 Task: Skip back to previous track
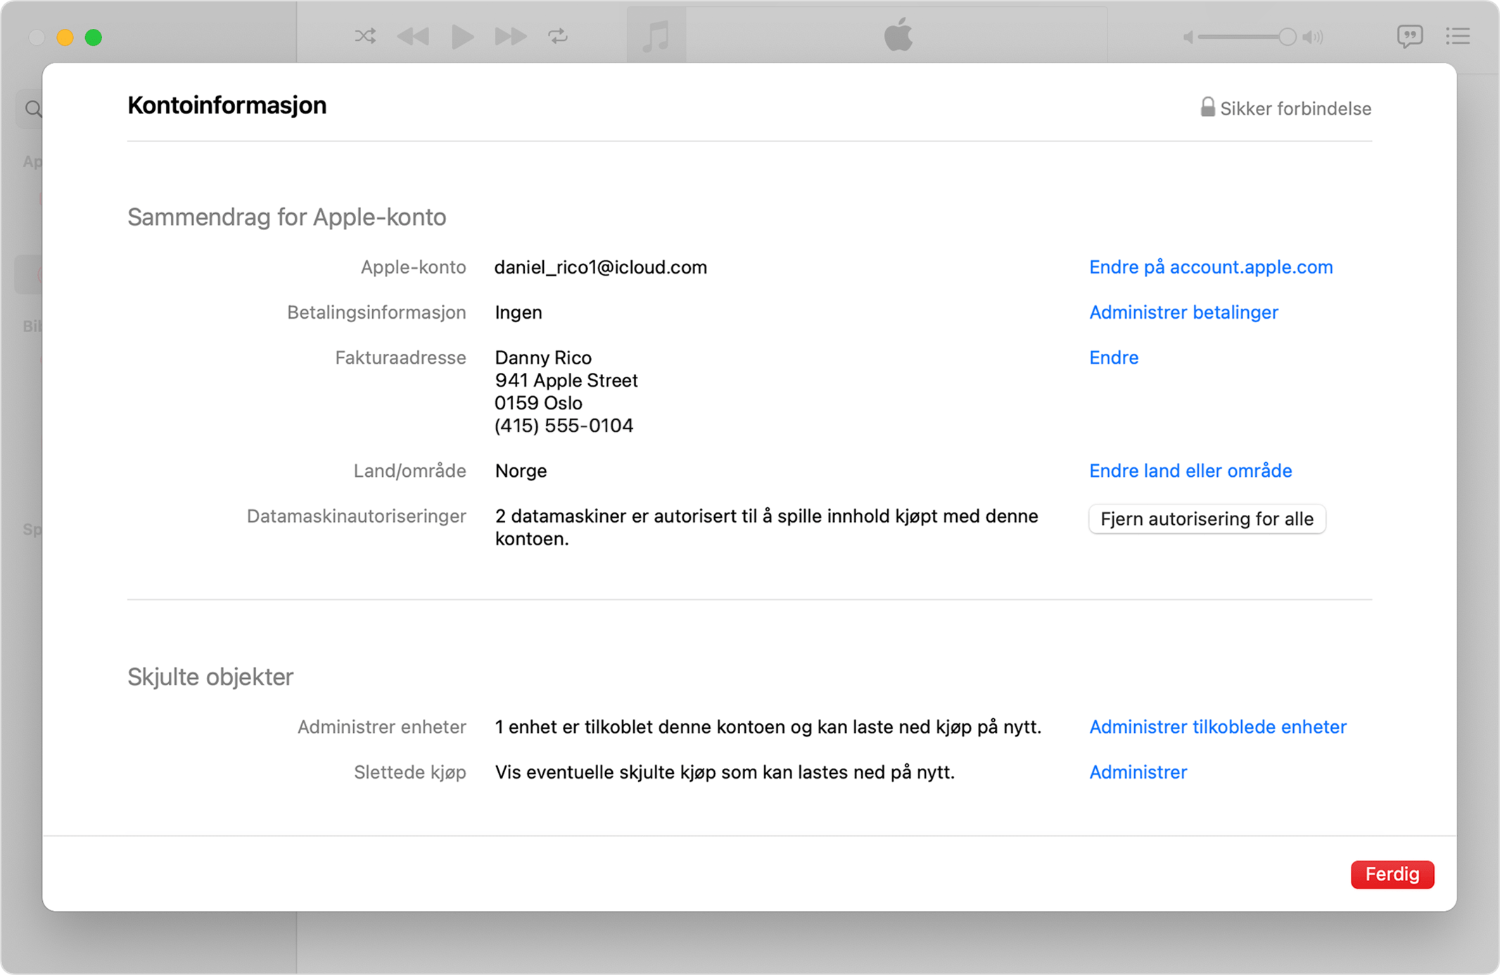tap(414, 36)
